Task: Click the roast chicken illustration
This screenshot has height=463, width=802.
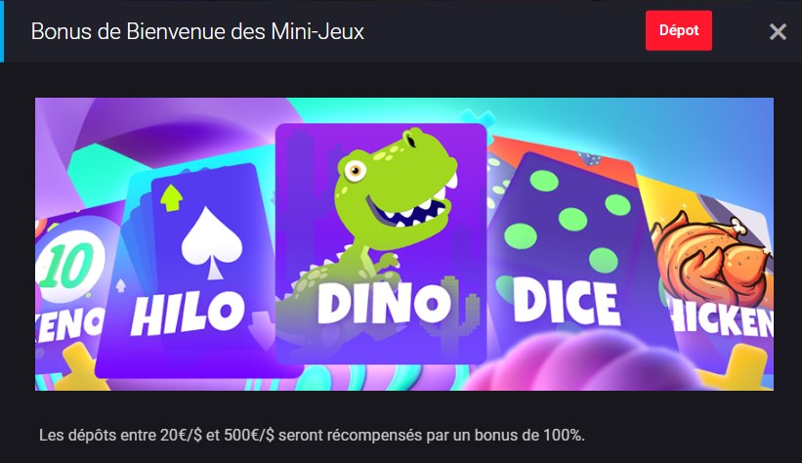Action: [x=712, y=257]
